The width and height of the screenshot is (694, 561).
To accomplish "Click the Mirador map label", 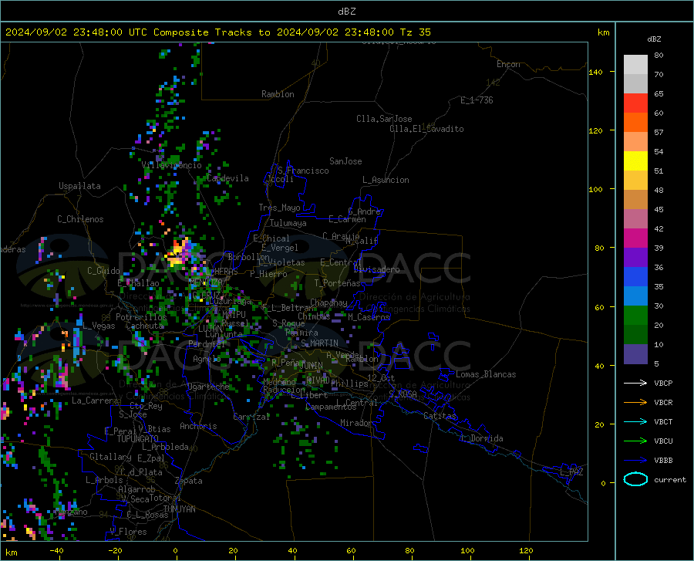I will (356, 423).
